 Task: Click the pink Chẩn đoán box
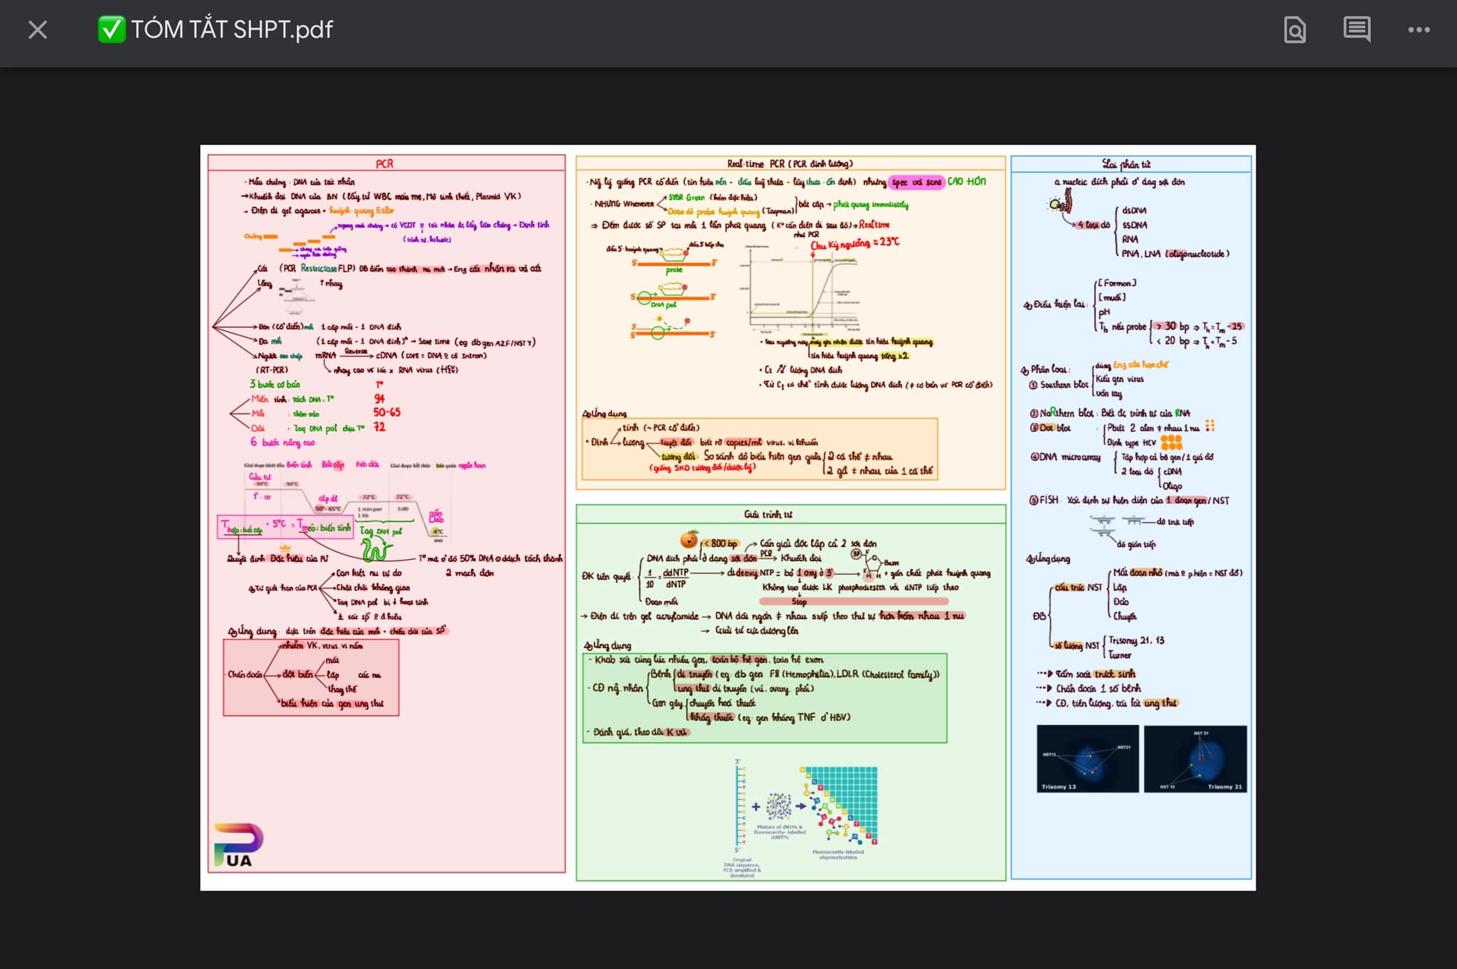tap(311, 677)
